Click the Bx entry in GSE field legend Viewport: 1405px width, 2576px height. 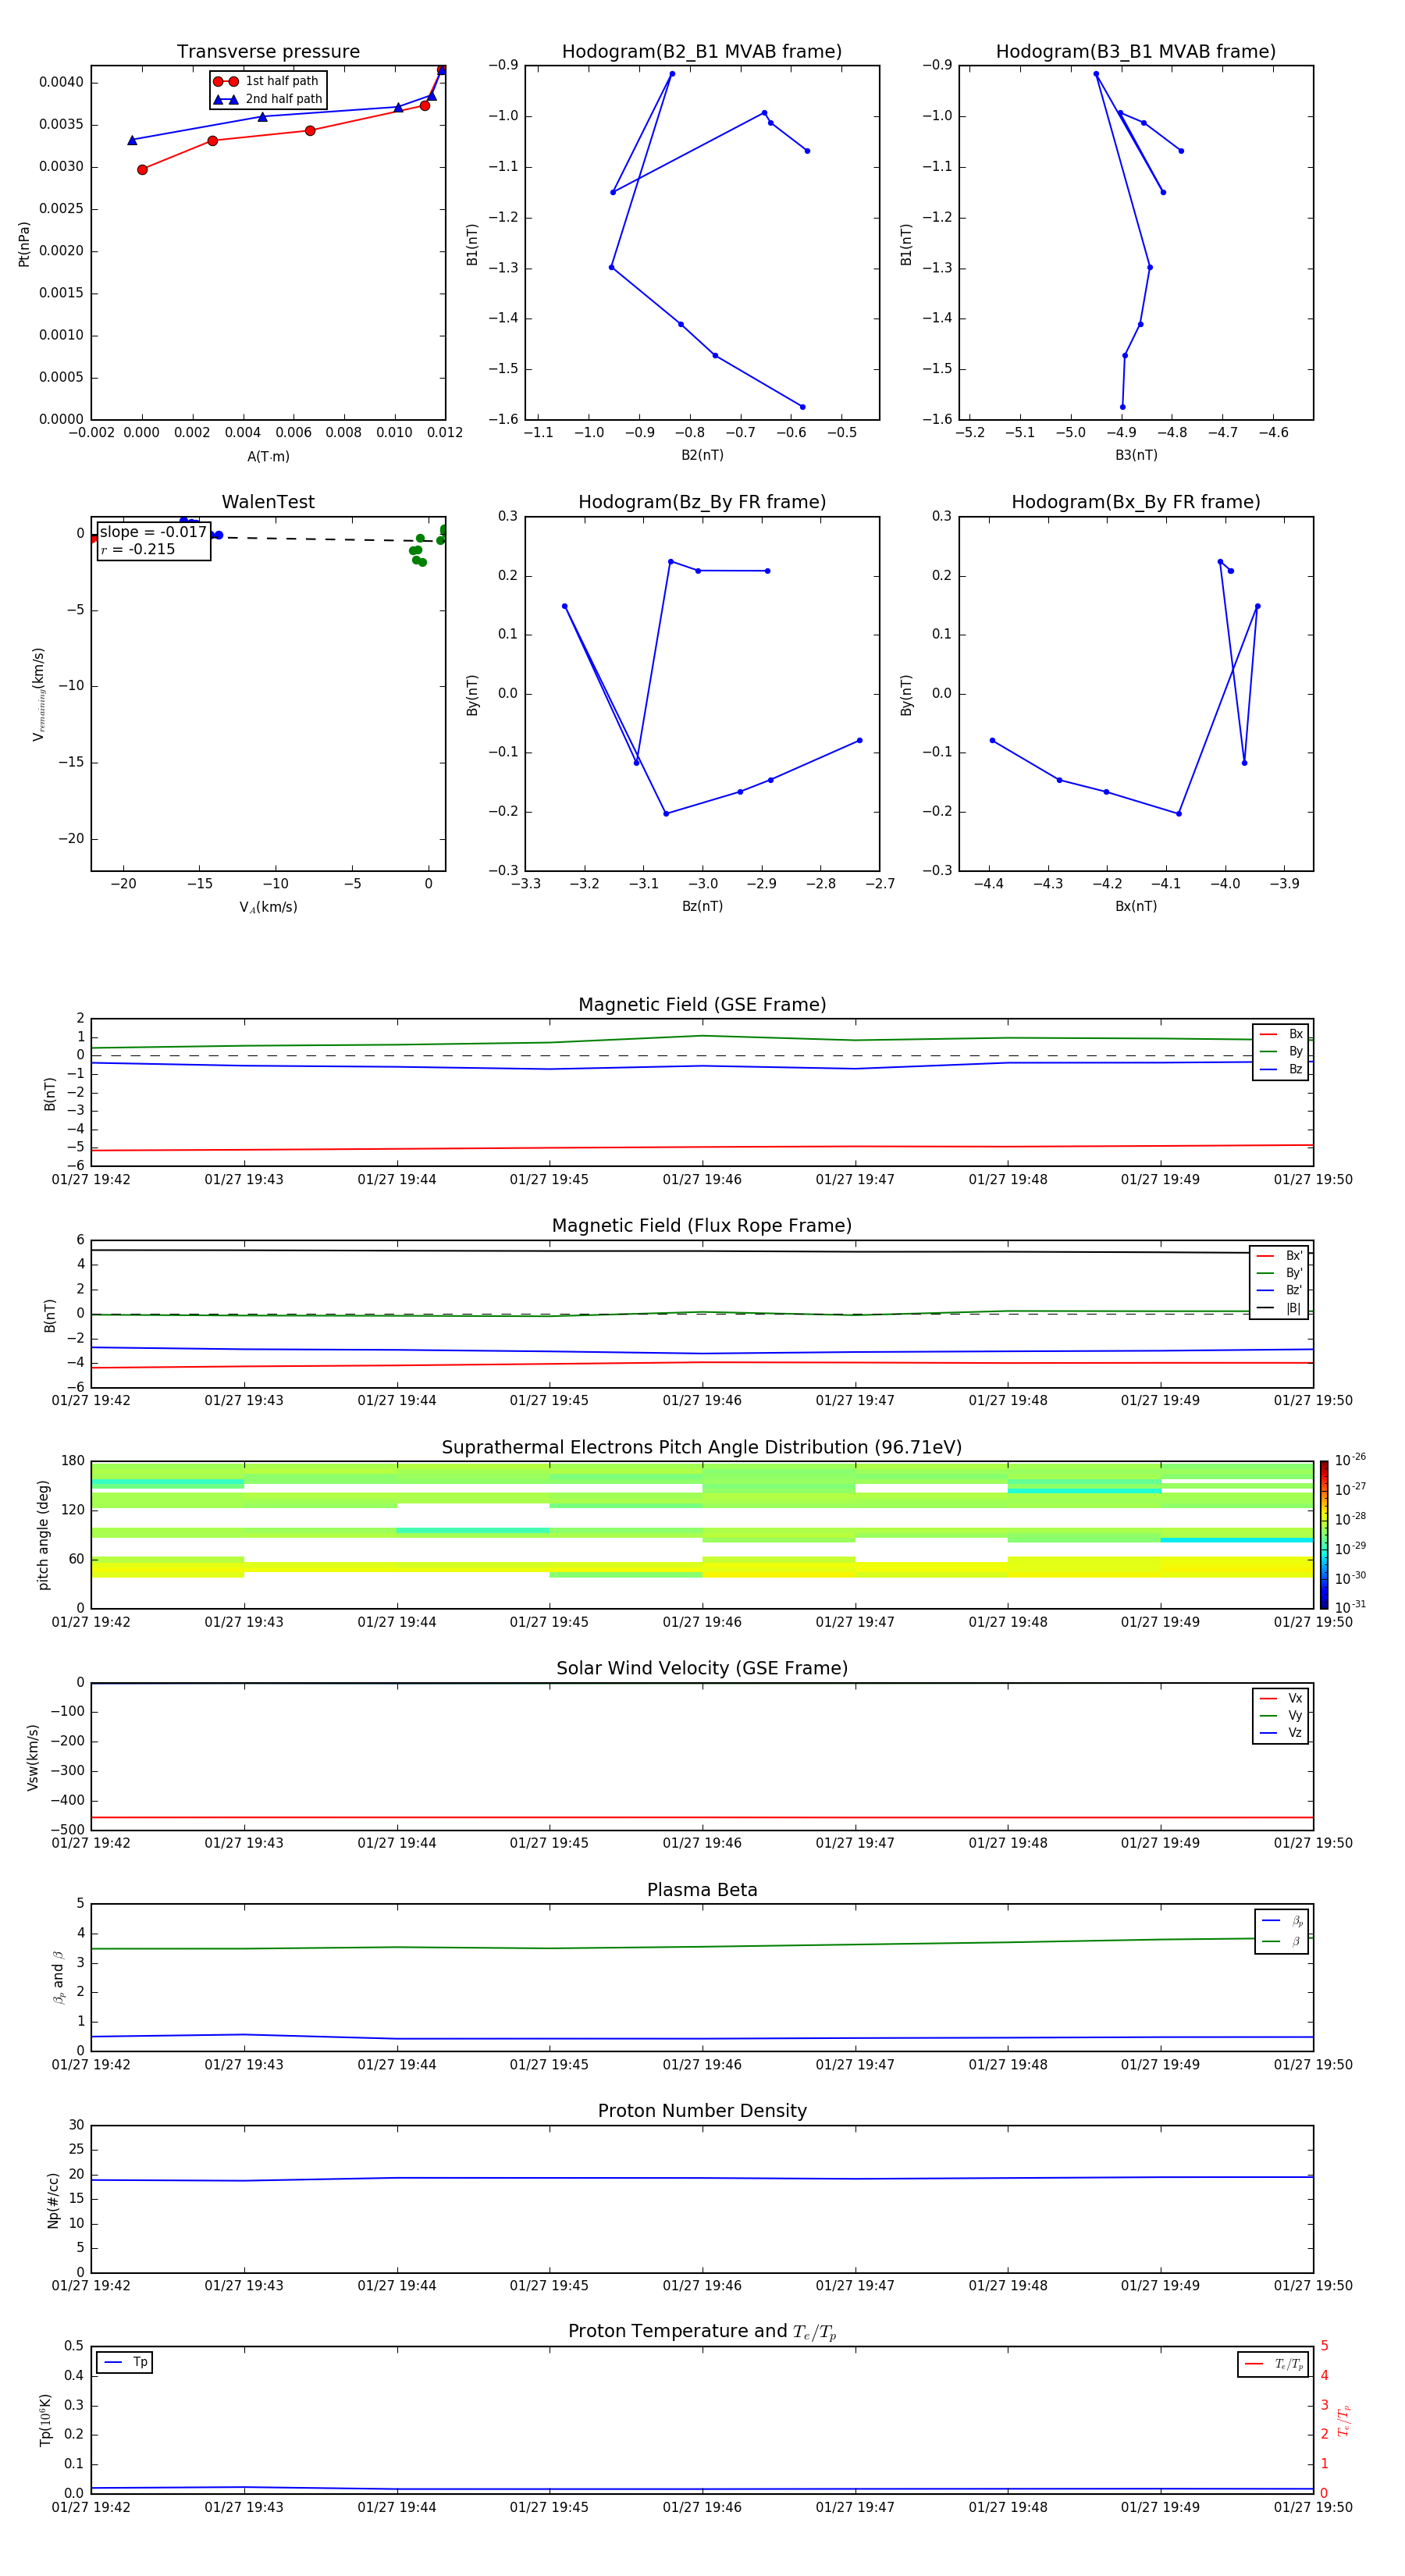(x=1281, y=1034)
